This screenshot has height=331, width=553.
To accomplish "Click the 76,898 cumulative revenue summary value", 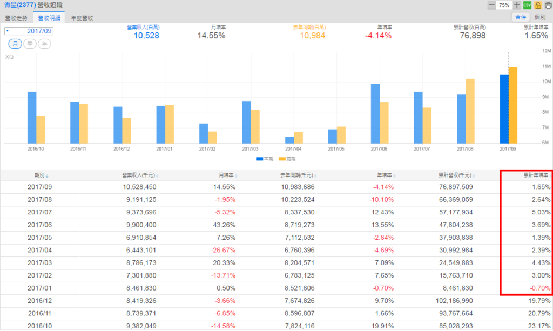I will coord(473,36).
